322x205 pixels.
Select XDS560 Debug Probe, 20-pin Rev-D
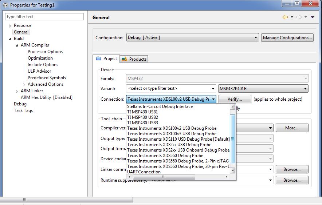178,166
